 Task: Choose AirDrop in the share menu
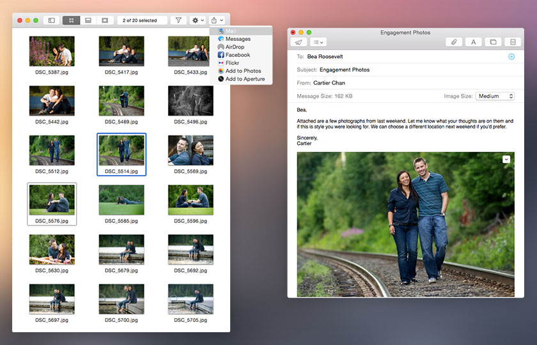[235, 47]
